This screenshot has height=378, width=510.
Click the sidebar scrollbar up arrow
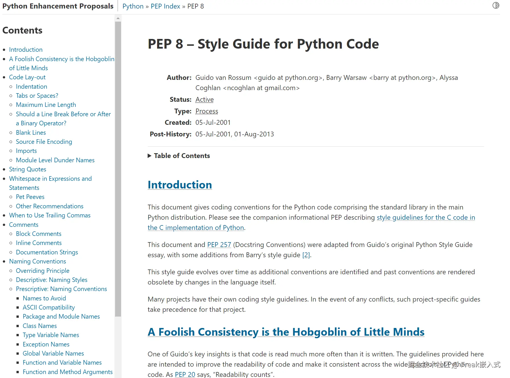click(x=118, y=18)
